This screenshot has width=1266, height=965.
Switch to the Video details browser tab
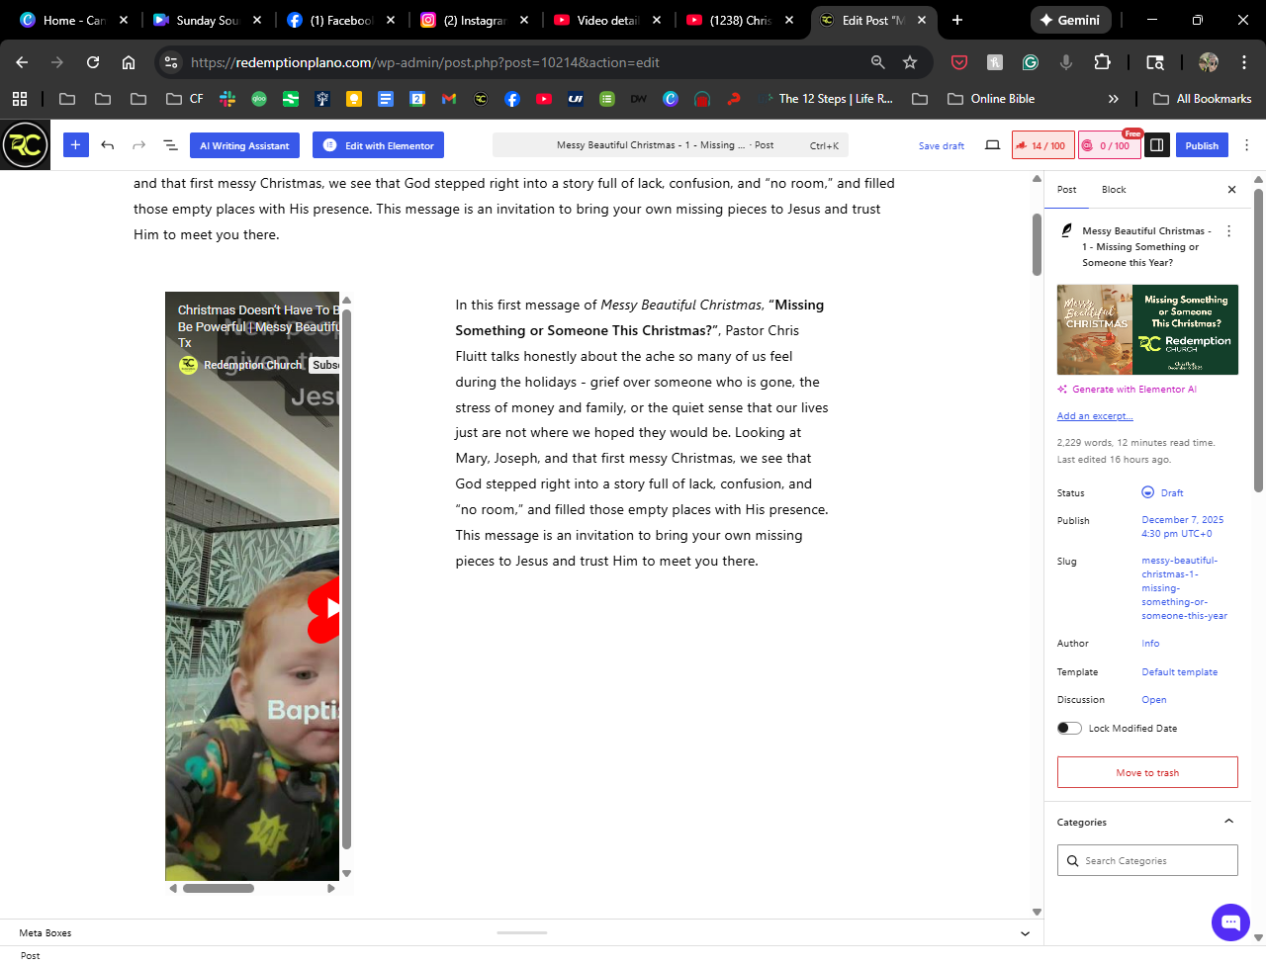(x=607, y=20)
